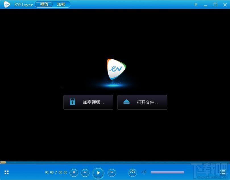The height and width of the screenshot is (180, 230).
Task: Adjust the volume slider
Action: pyautogui.click(x=167, y=172)
